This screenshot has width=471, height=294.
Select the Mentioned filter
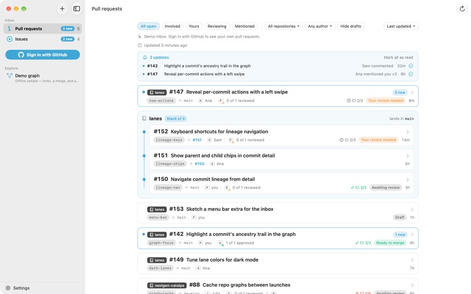pyautogui.click(x=244, y=26)
